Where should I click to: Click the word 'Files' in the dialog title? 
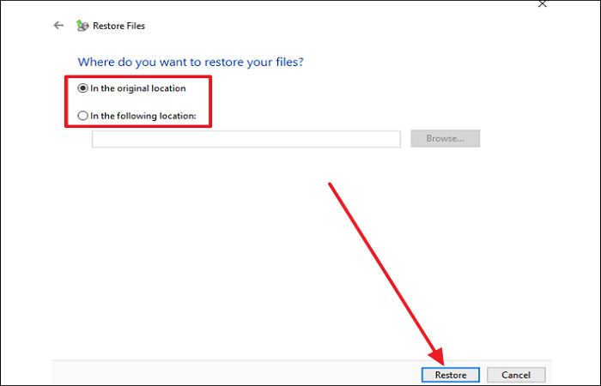(x=136, y=26)
